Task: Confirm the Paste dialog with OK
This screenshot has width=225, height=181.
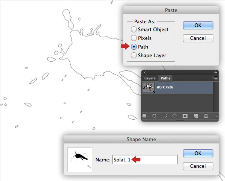Action: 198,25
